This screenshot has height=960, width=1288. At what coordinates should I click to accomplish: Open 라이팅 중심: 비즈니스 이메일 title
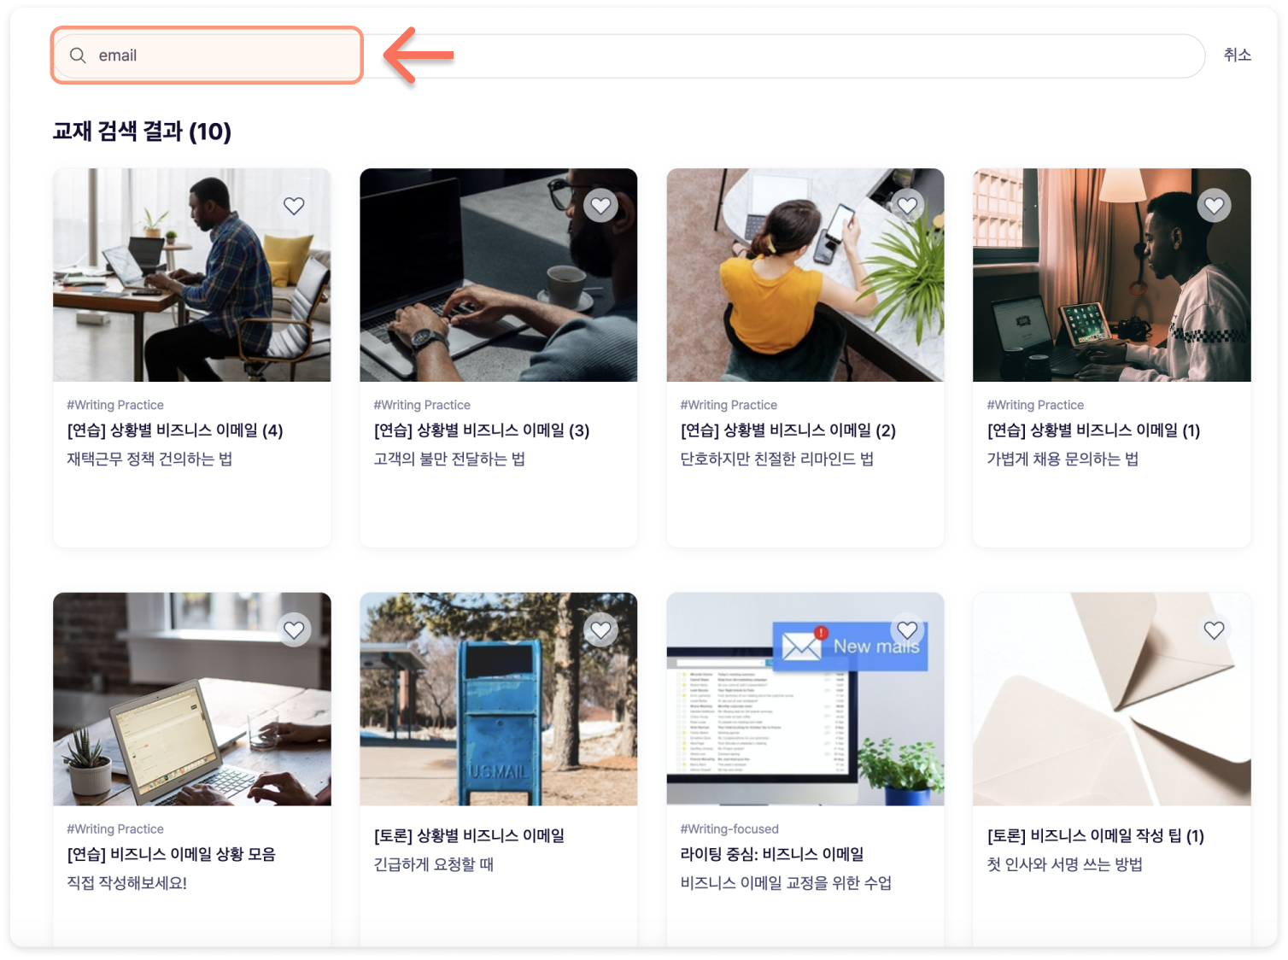pyautogui.click(x=772, y=854)
